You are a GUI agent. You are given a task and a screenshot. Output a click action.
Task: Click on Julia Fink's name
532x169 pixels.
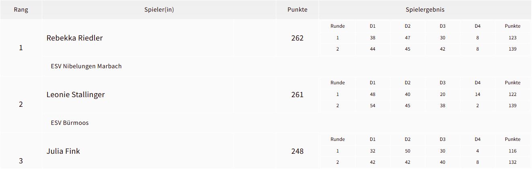tap(63, 151)
